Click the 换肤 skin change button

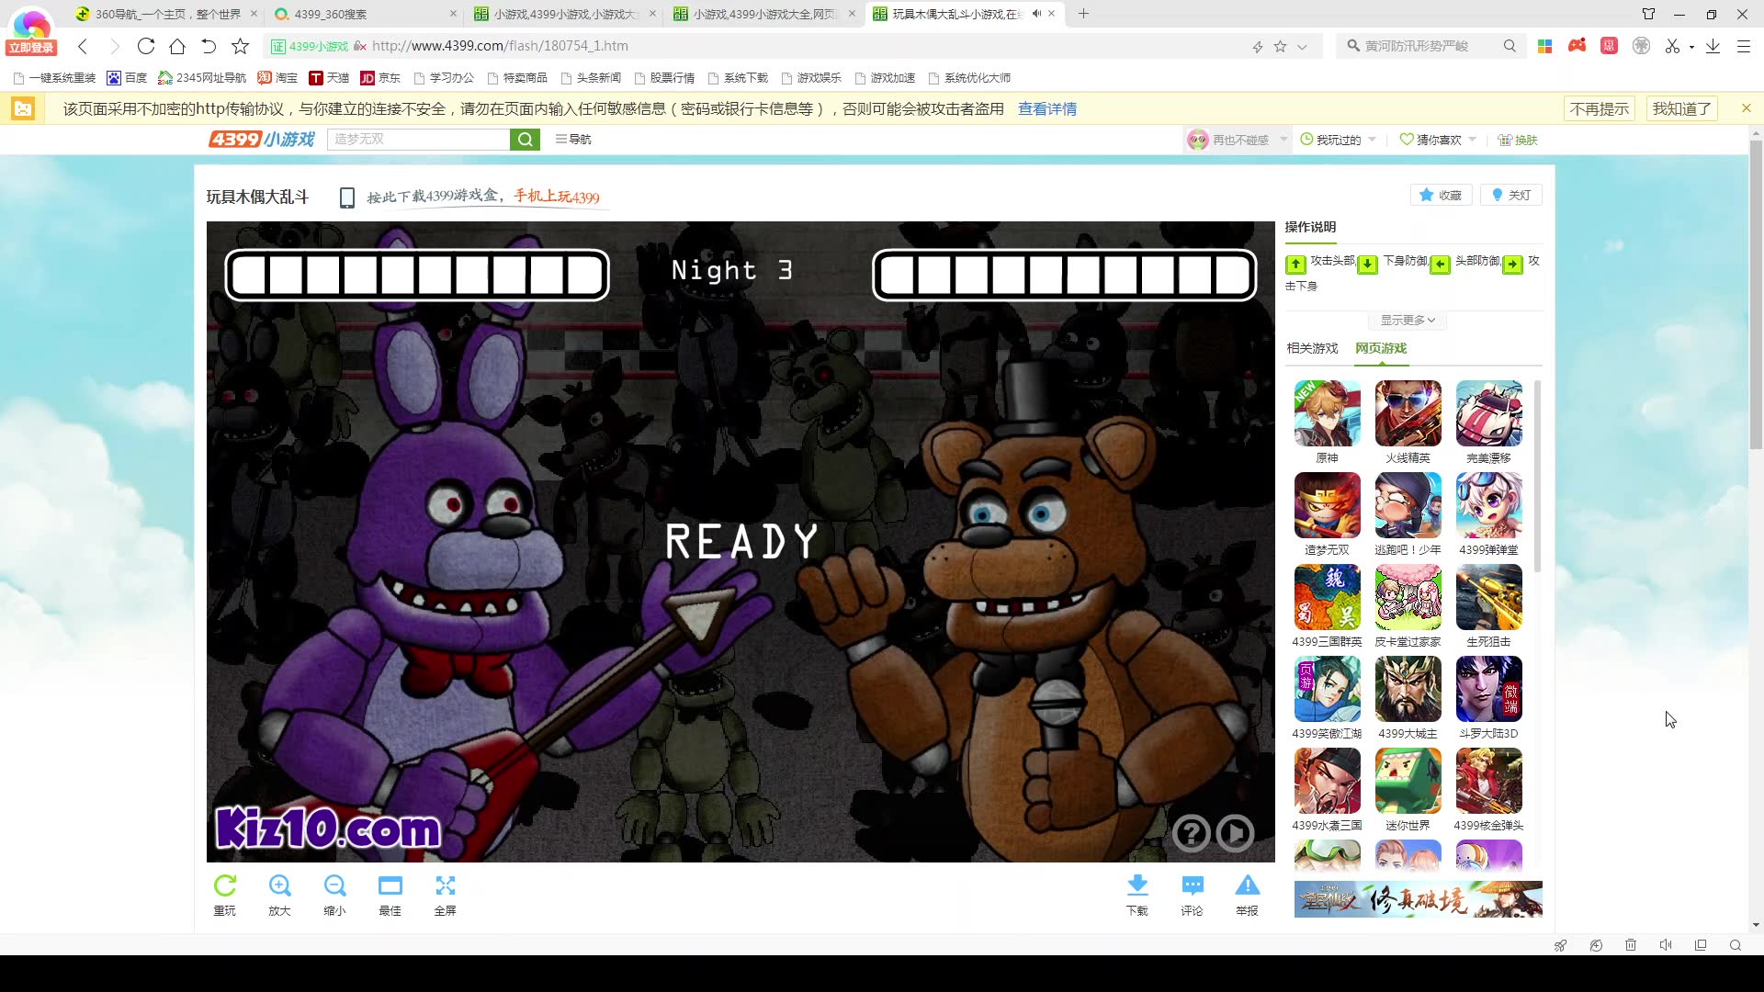point(1518,140)
